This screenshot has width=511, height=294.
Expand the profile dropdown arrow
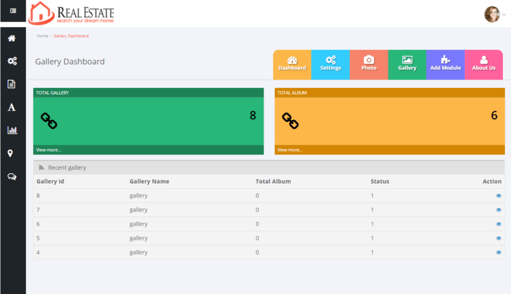point(504,14)
